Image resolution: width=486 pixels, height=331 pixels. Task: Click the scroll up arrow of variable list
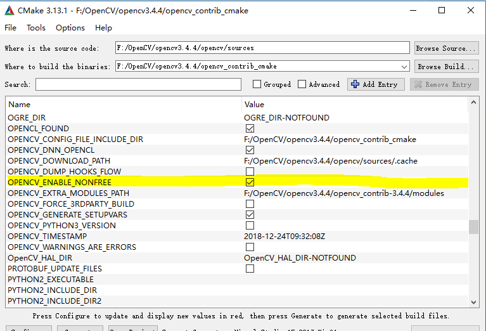tap(473, 102)
